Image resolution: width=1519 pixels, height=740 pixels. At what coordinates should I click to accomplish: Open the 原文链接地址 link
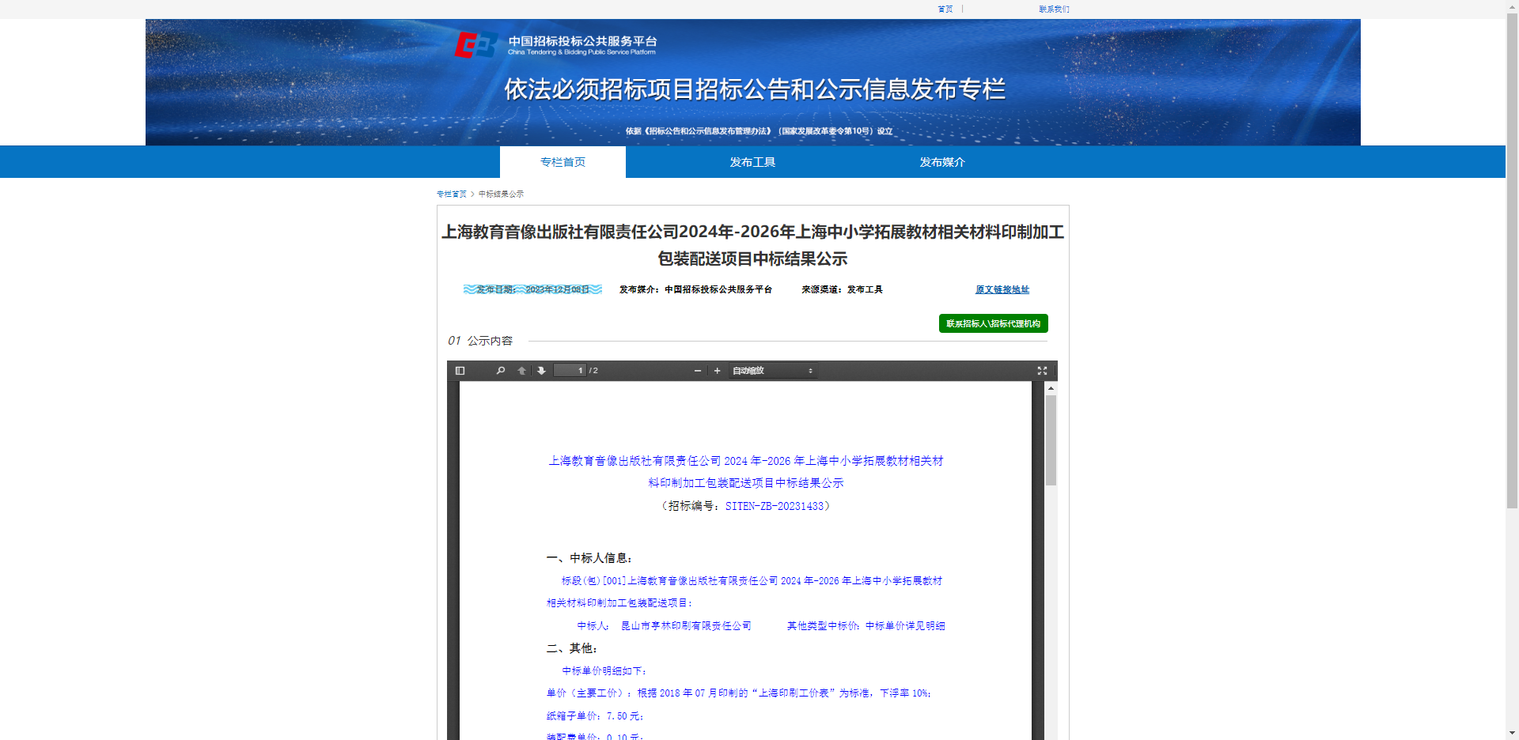pyautogui.click(x=1002, y=290)
